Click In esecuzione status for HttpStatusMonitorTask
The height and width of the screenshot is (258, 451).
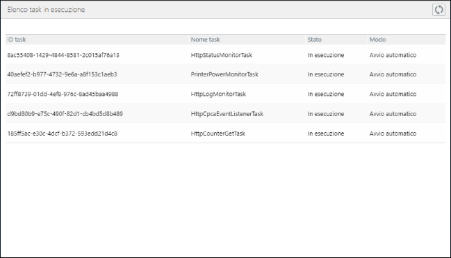click(326, 55)
